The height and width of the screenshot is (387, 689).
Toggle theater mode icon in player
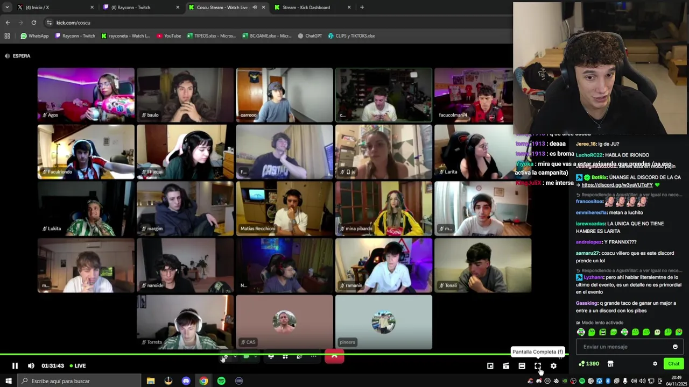[522, 366]
